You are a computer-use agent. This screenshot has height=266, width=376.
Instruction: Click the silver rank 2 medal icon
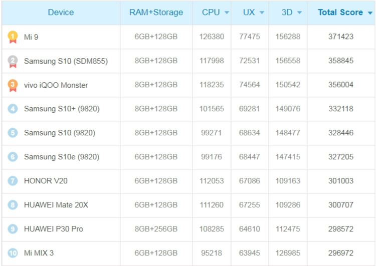click(13, 61)
